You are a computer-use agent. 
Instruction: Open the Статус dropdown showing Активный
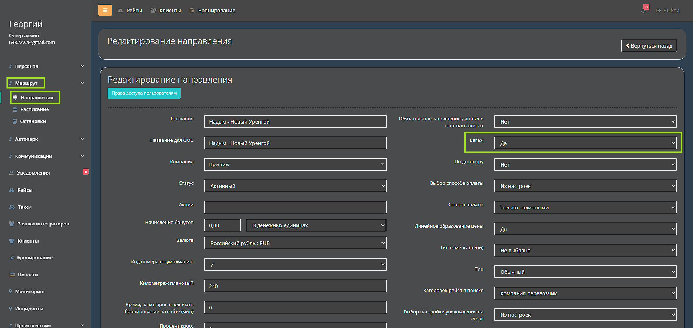(x=295, y=186)
